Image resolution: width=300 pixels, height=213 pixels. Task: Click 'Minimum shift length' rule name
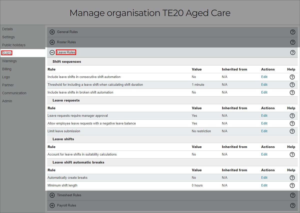(x=62, y=185)
